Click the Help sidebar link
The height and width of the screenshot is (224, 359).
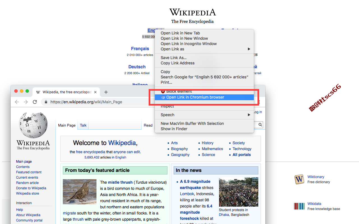pos(20,210)
